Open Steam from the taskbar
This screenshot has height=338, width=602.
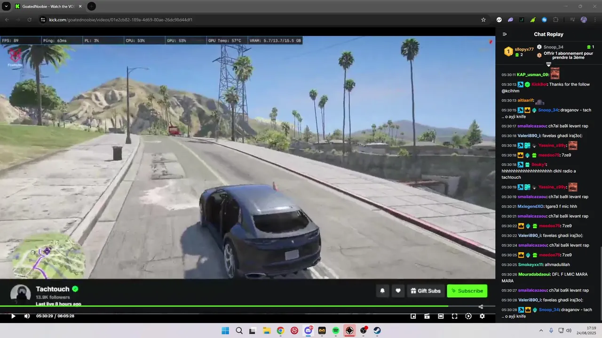tap(377, 330)
